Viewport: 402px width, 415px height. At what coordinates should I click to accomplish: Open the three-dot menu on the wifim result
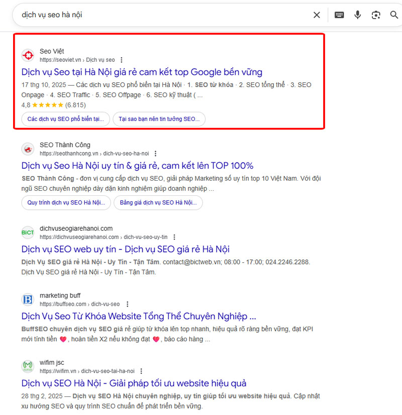[x=141, y=371]
